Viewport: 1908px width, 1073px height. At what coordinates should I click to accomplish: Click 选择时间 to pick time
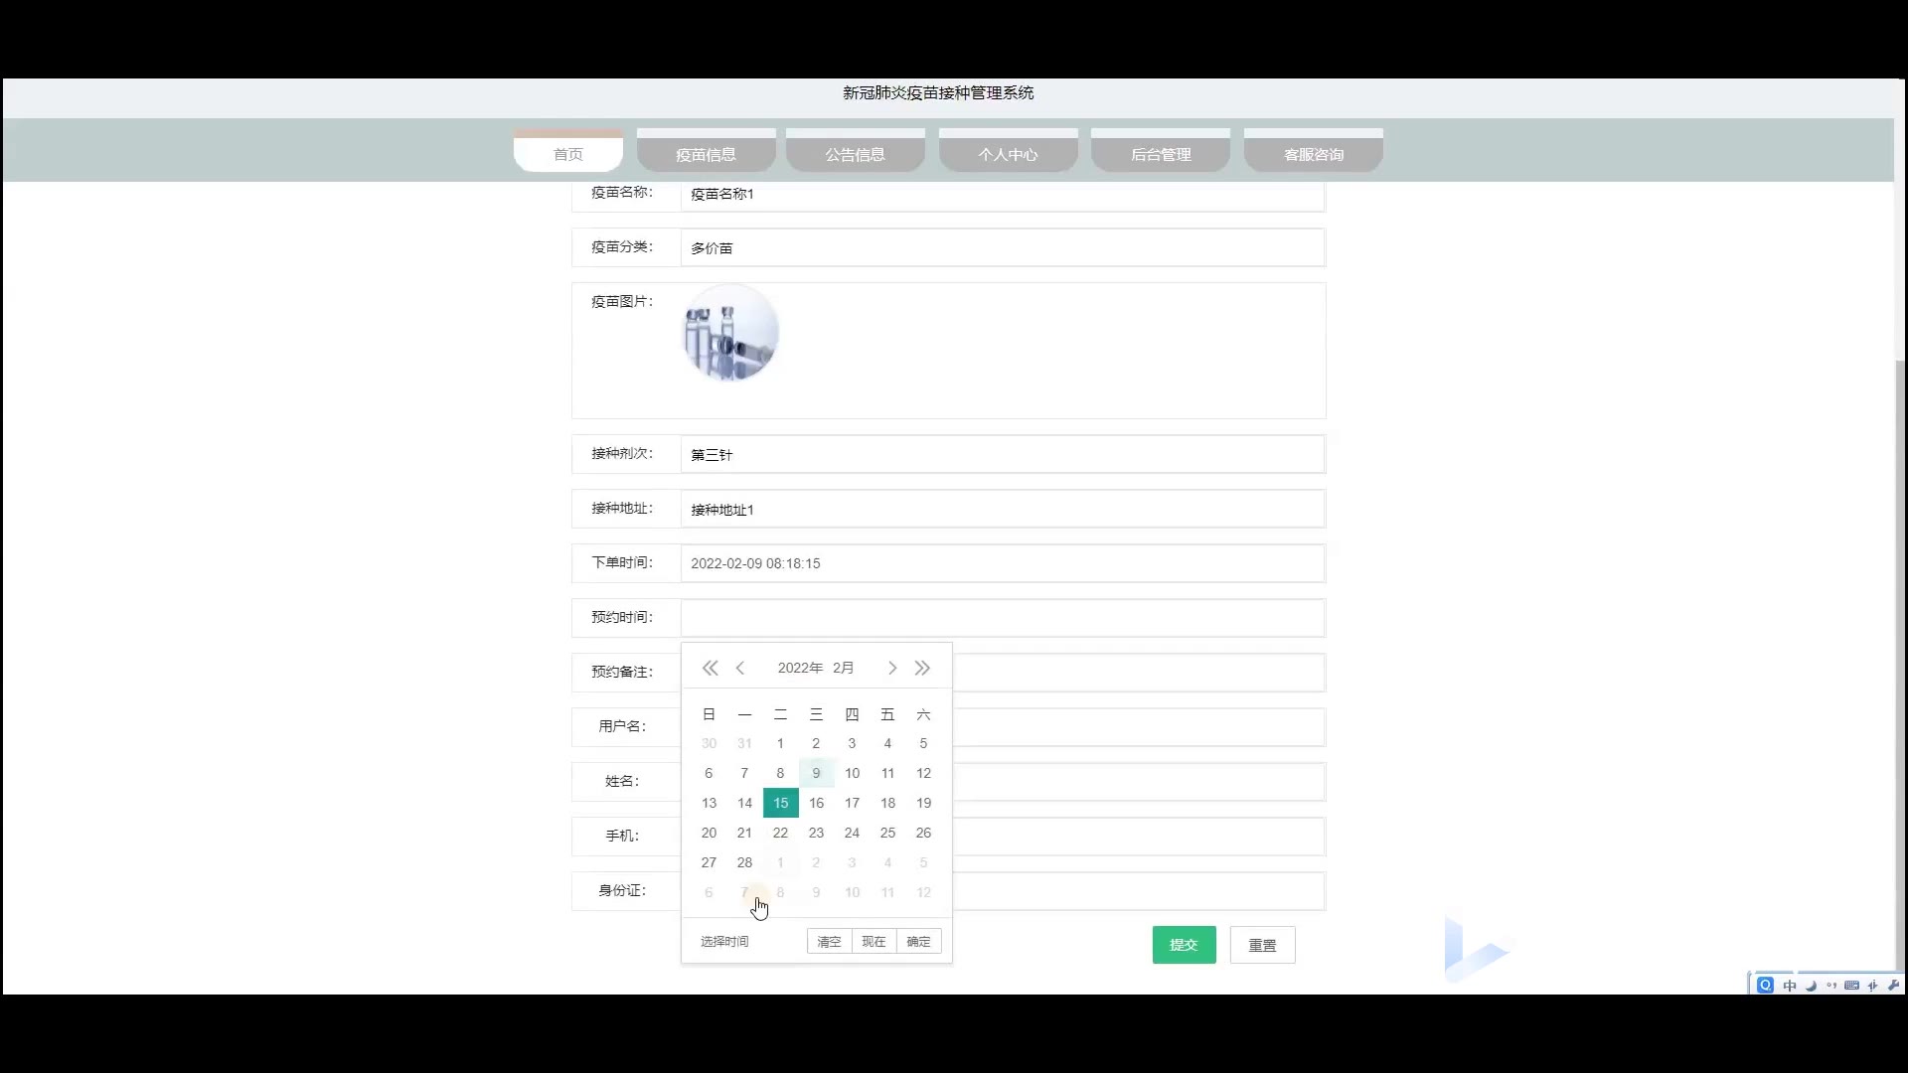[724, 941]
